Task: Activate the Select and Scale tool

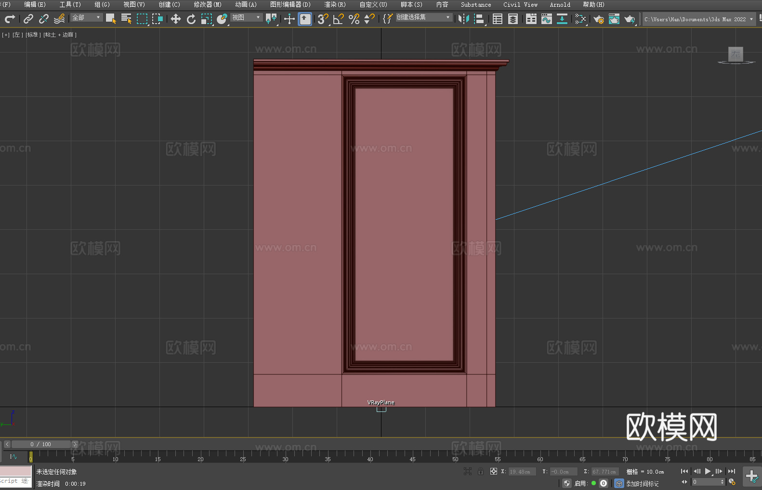Action: point(207,19)
